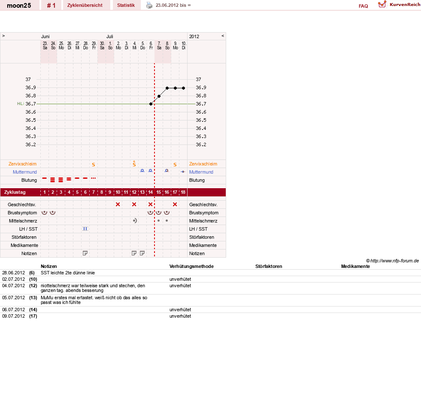Image resolution: width=421 pixels, height=415 pixels.
Task: Click the Brustsymptom icon on day 14
Action: 150,213
